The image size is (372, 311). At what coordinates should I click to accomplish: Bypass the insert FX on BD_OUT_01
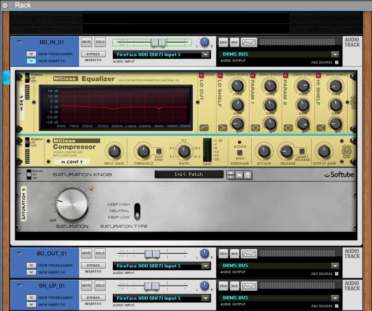click(x=93, y=266)
